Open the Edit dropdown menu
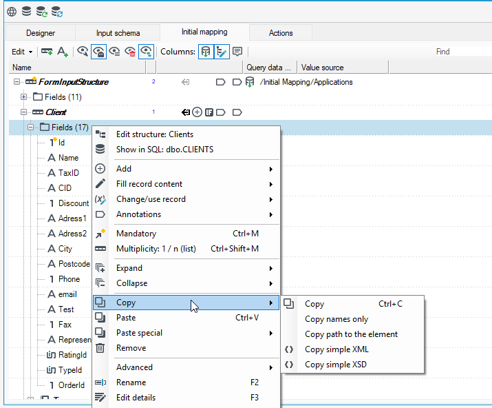This screenshot has width=492, height=408. point(22,52)
